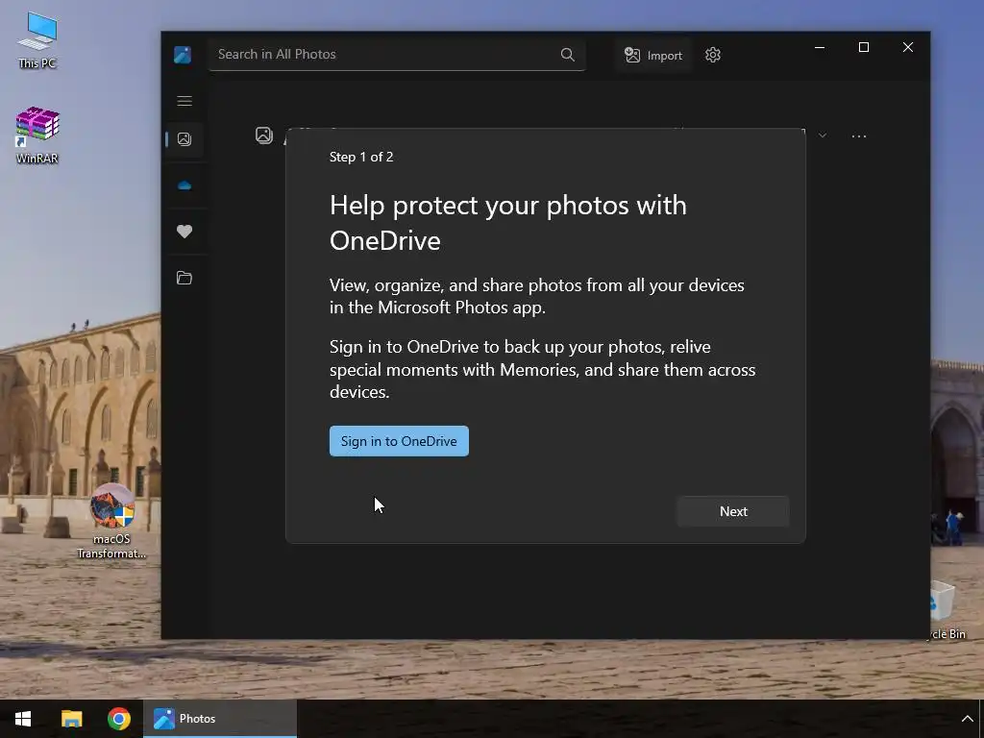Click the Photos app logo icon
The width and height of the screenshot is (984, 738).
(183, 55)
